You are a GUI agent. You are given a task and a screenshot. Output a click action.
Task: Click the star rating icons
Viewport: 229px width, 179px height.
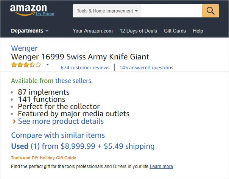[x=26, y=65]
